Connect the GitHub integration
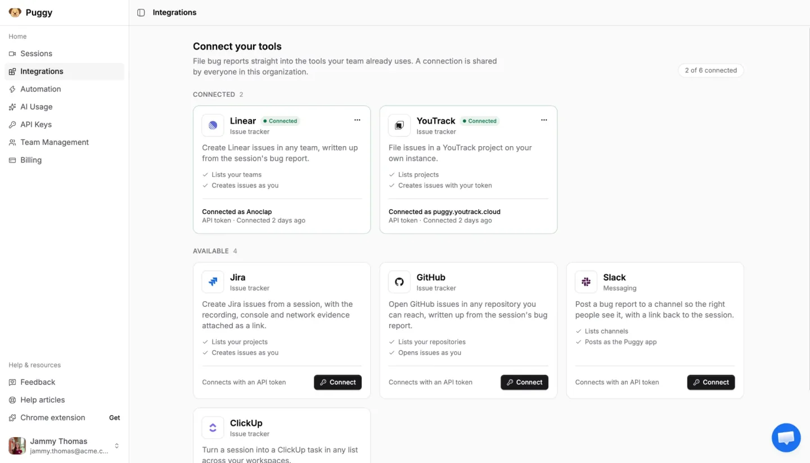Viewport: 810px width, 463px height. click(x=524, y=382)
